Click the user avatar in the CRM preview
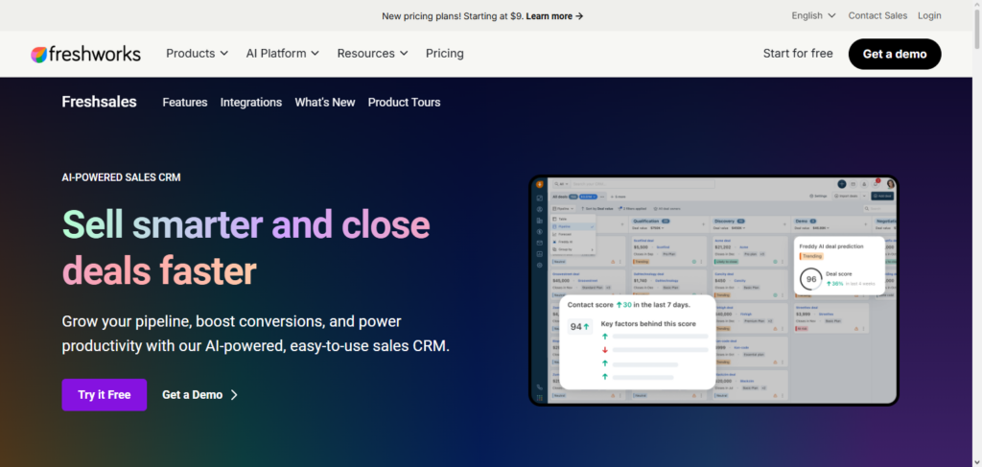This screenshot has height=467, width=982. (x=891, y=184)
